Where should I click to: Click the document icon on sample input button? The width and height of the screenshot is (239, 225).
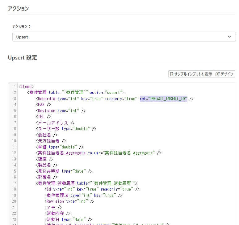171,74
